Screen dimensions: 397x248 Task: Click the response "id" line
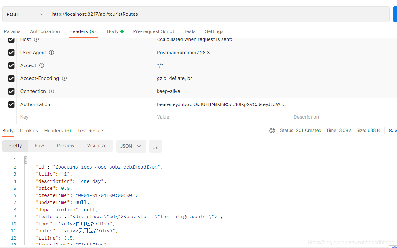coord(100,167)
